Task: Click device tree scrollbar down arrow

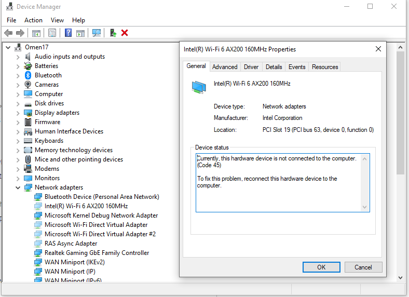Action: coord(400,278)
